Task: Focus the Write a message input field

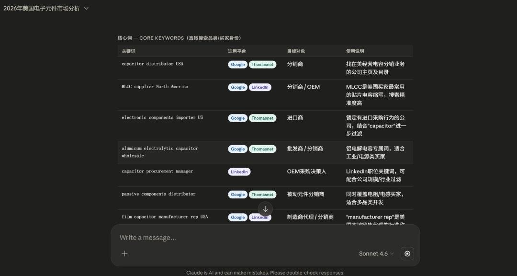Action: 265,238
